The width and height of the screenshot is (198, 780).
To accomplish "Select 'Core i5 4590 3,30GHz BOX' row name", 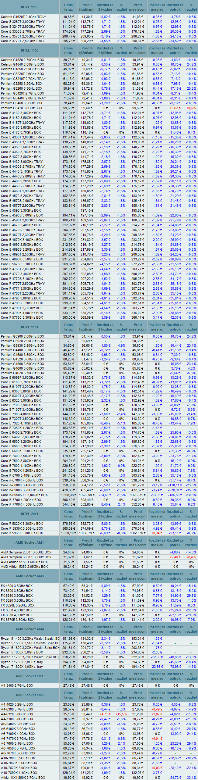I will [x=21, y=210].
